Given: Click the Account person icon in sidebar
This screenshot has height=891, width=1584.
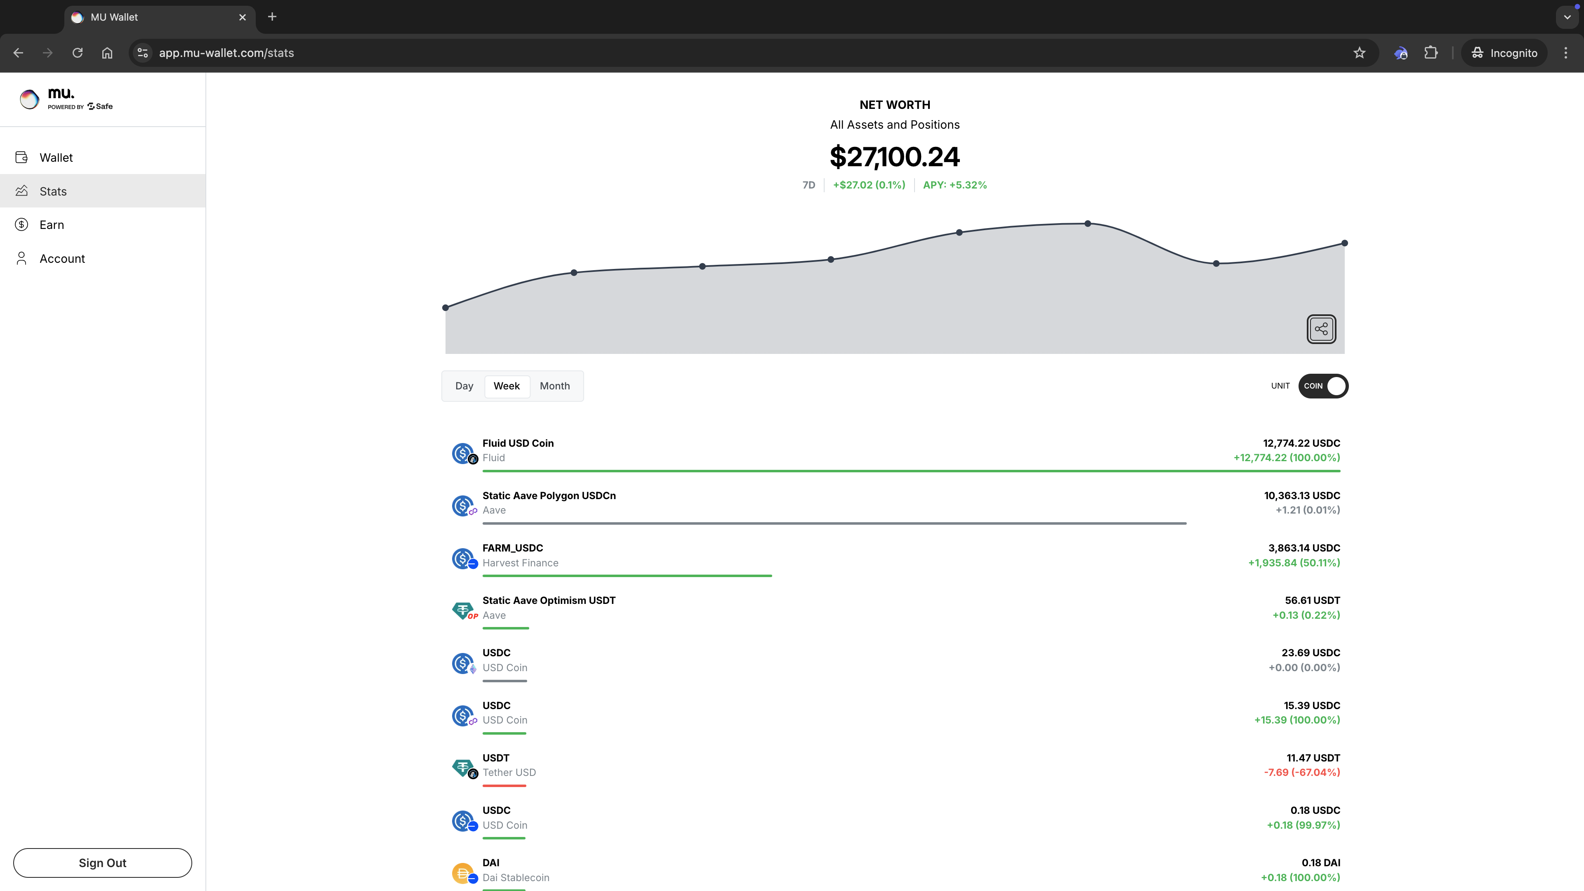Looking at the screenshot, I should coord(21,258).
